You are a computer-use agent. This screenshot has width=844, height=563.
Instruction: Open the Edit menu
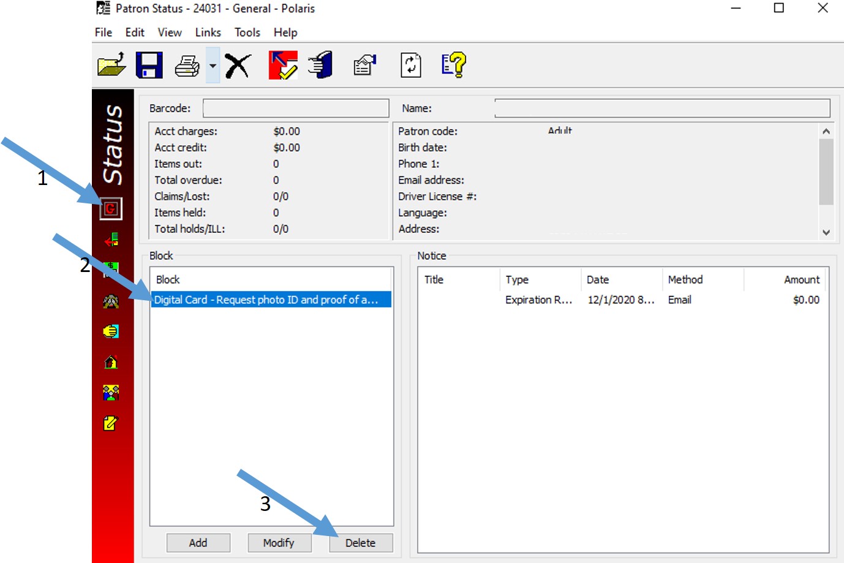tap(135, 32)
